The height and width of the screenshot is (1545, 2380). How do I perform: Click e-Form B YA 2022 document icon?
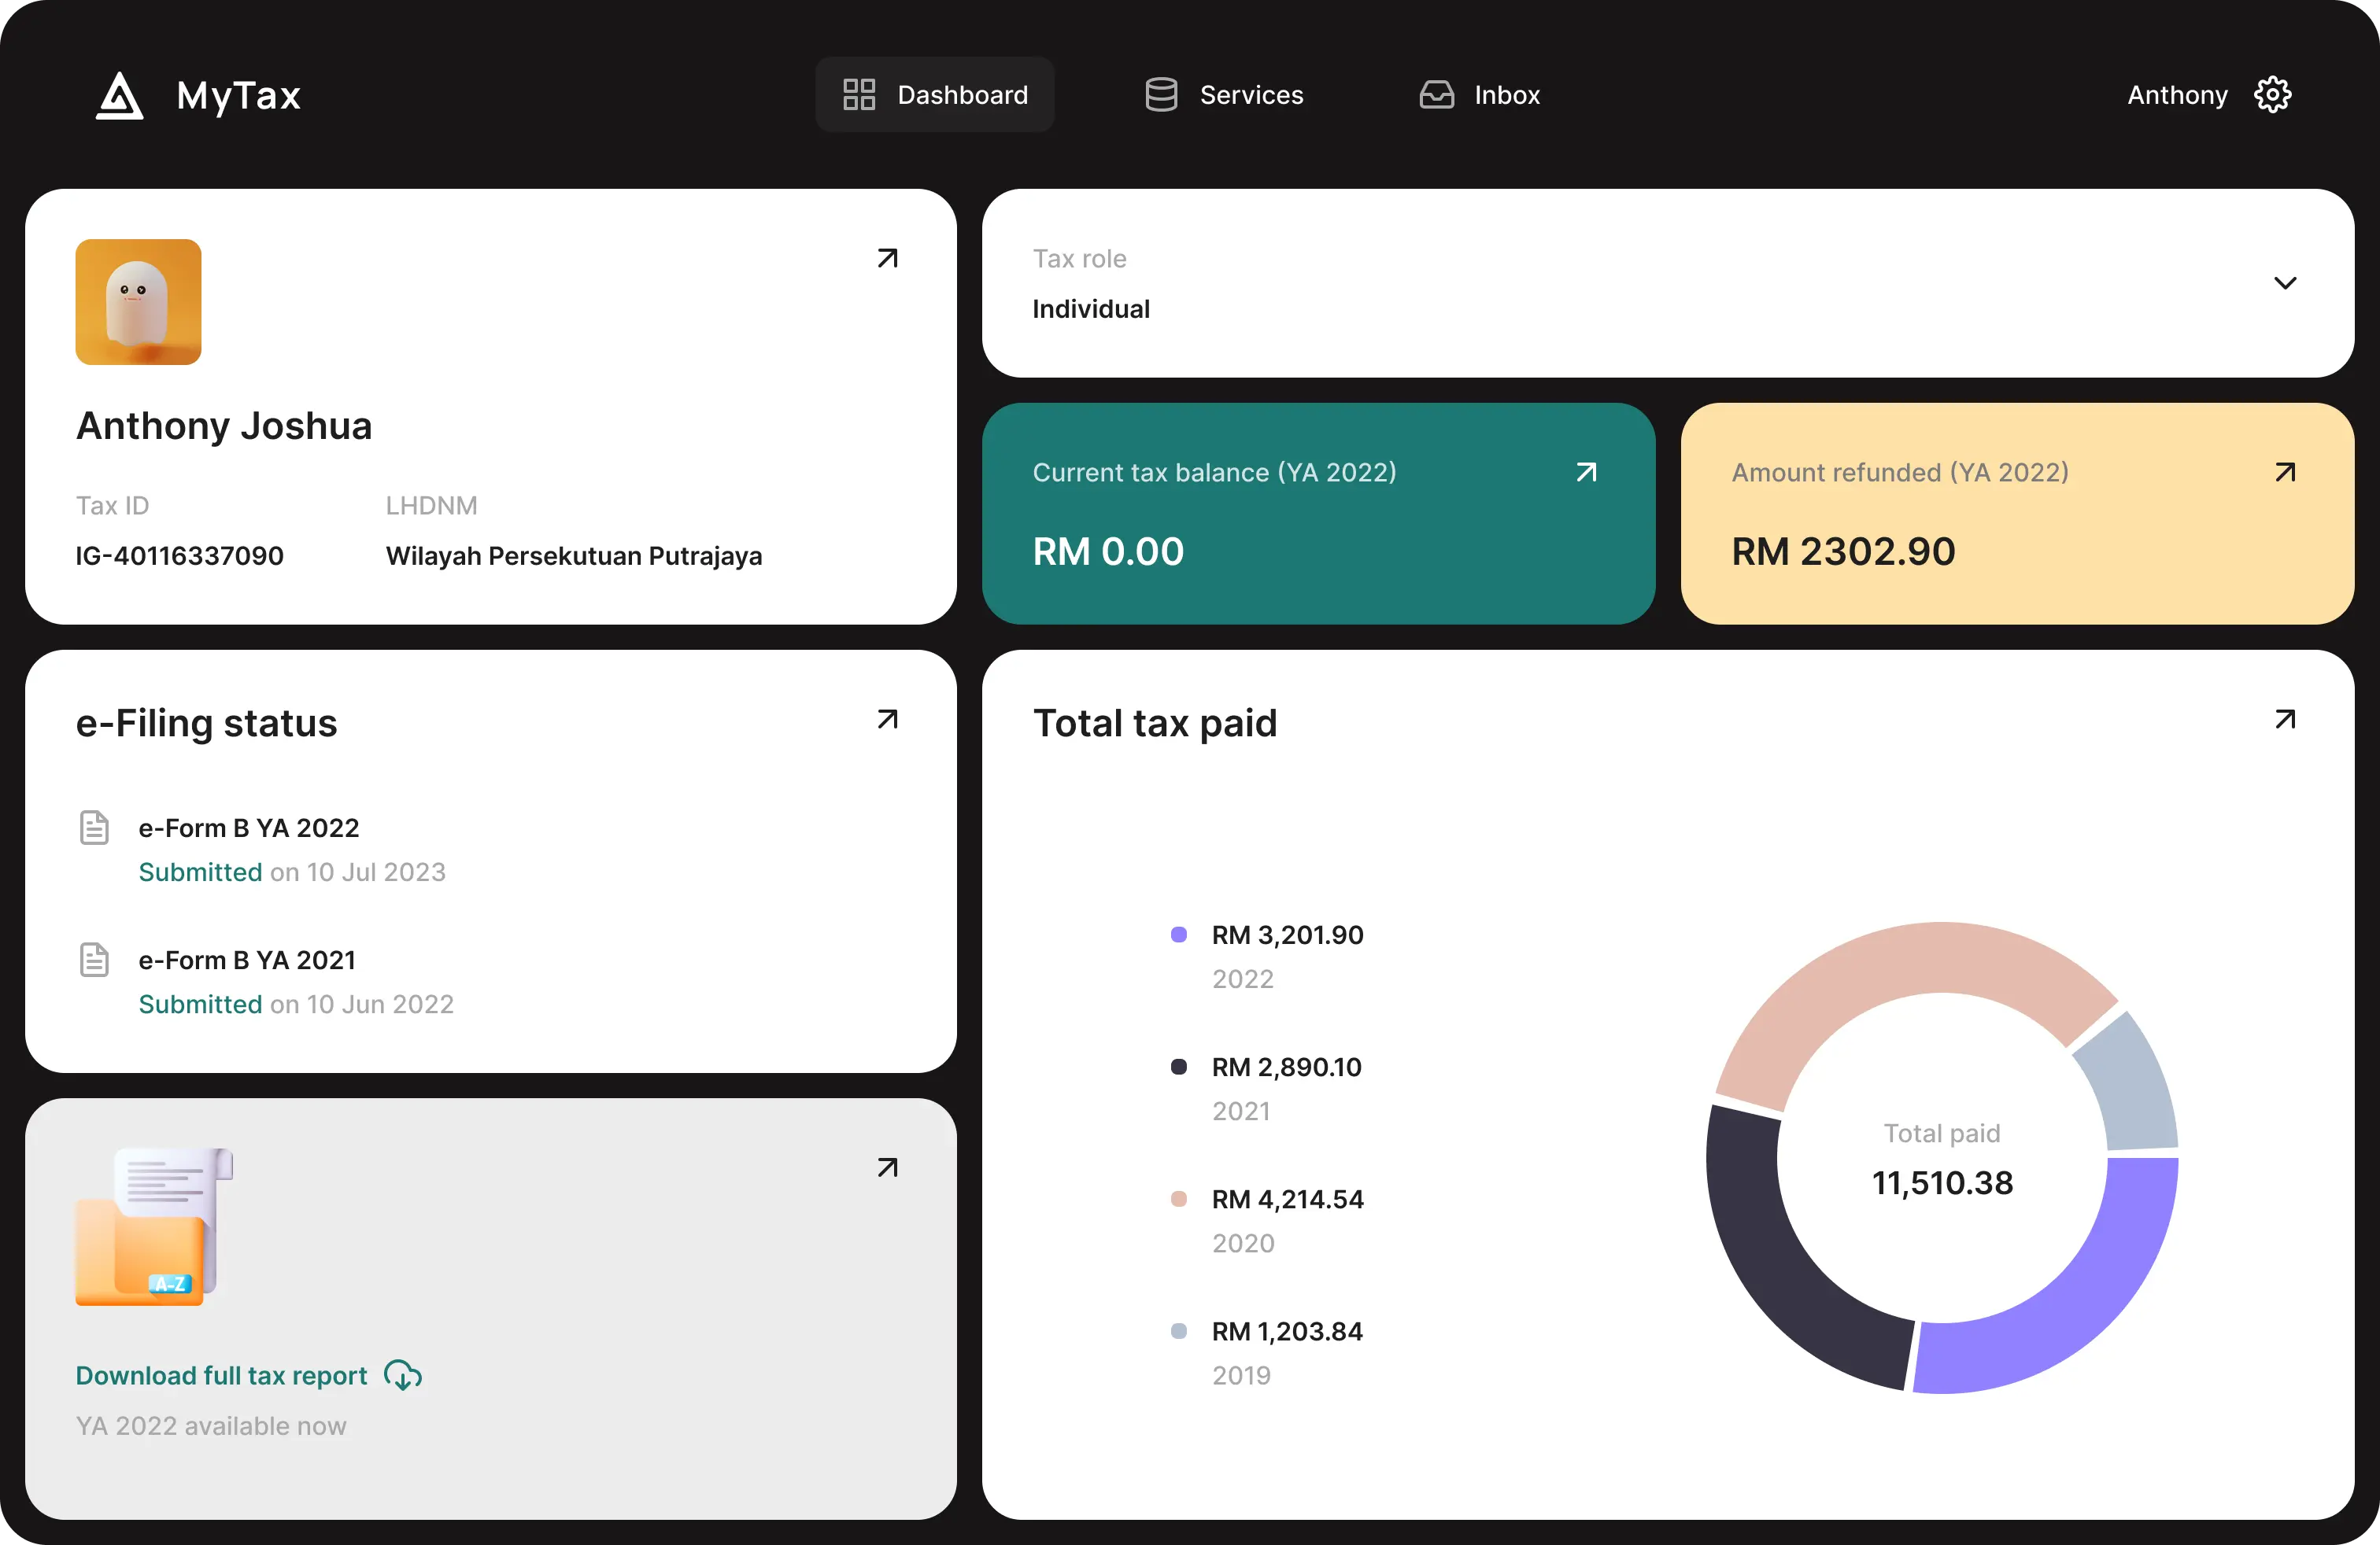[94, 828]
